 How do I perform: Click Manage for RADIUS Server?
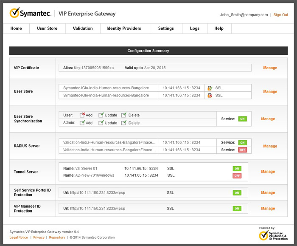click(x=270, y=146)
